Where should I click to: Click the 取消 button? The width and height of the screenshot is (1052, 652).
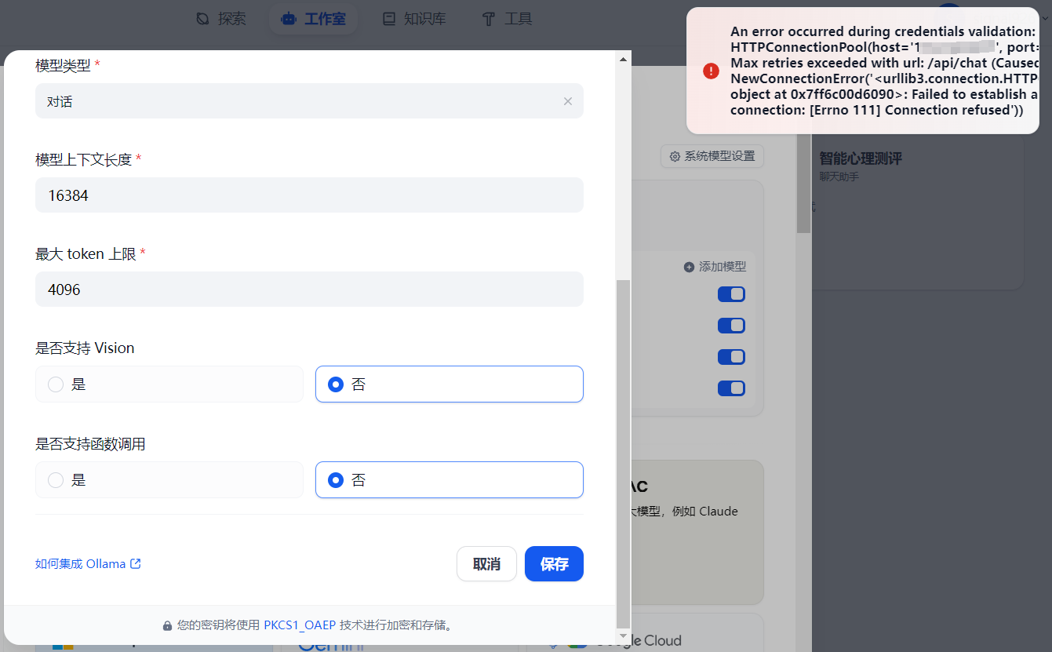(x=486, y=564)
